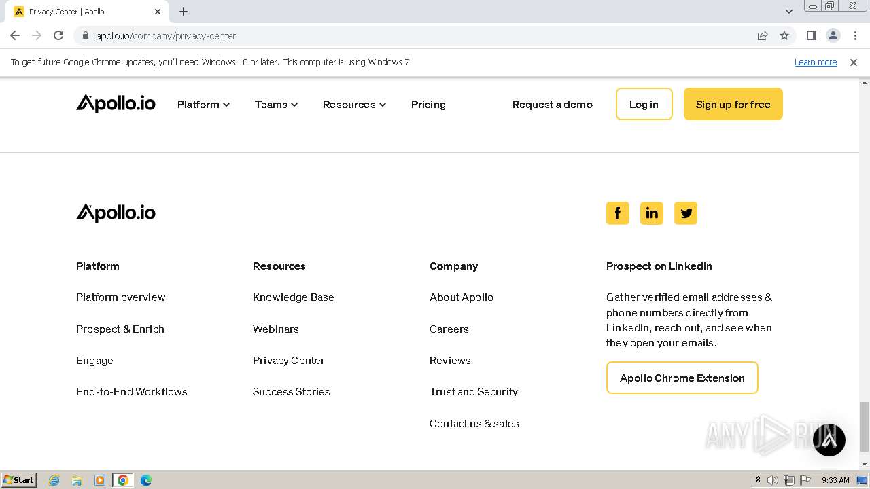Image resolution: width=870 pixels, height=489 pixels.
Task: Share this page via share icon
Action: tap(763, 35)
